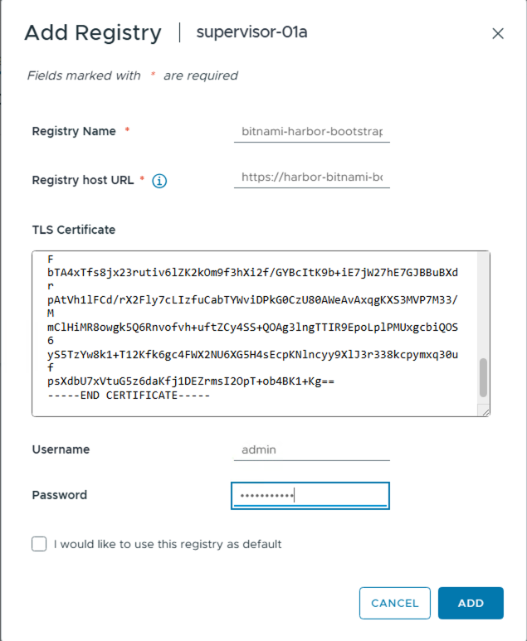Click the TLS Certificate text area resize handle
The height and width of the screenshot is (641, 527).
(484, 410)
